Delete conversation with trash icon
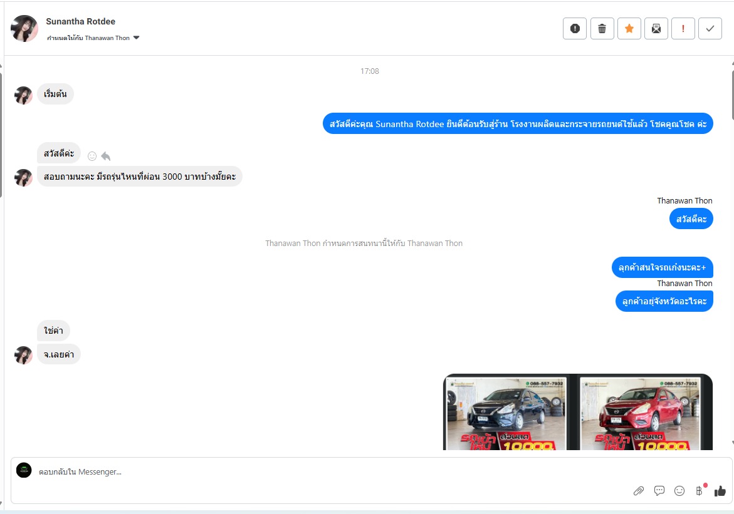Screen dimensions: 734x514 pos(602,29)
